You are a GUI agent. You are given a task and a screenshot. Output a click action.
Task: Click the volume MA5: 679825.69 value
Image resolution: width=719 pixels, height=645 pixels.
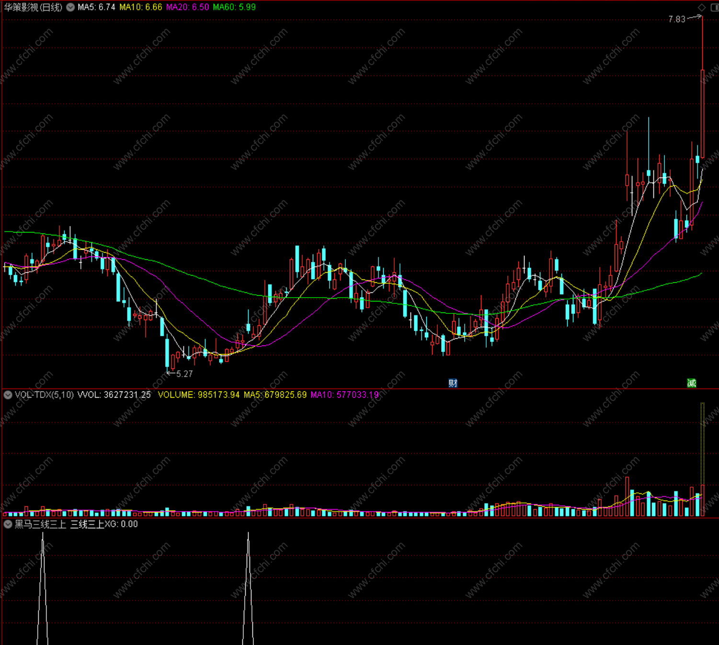tap(275, 395)
